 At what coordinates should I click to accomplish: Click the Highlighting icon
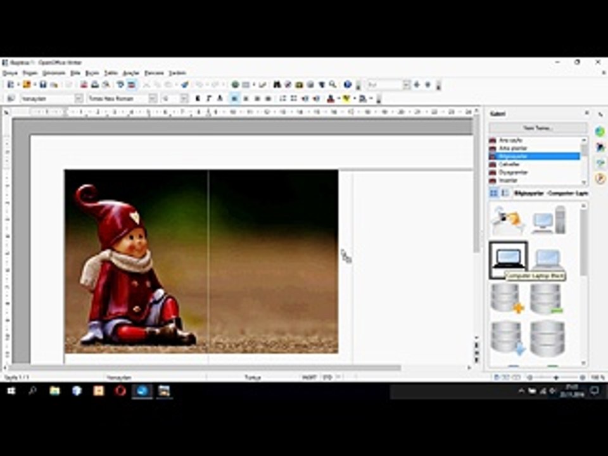[x=346, y=99]
